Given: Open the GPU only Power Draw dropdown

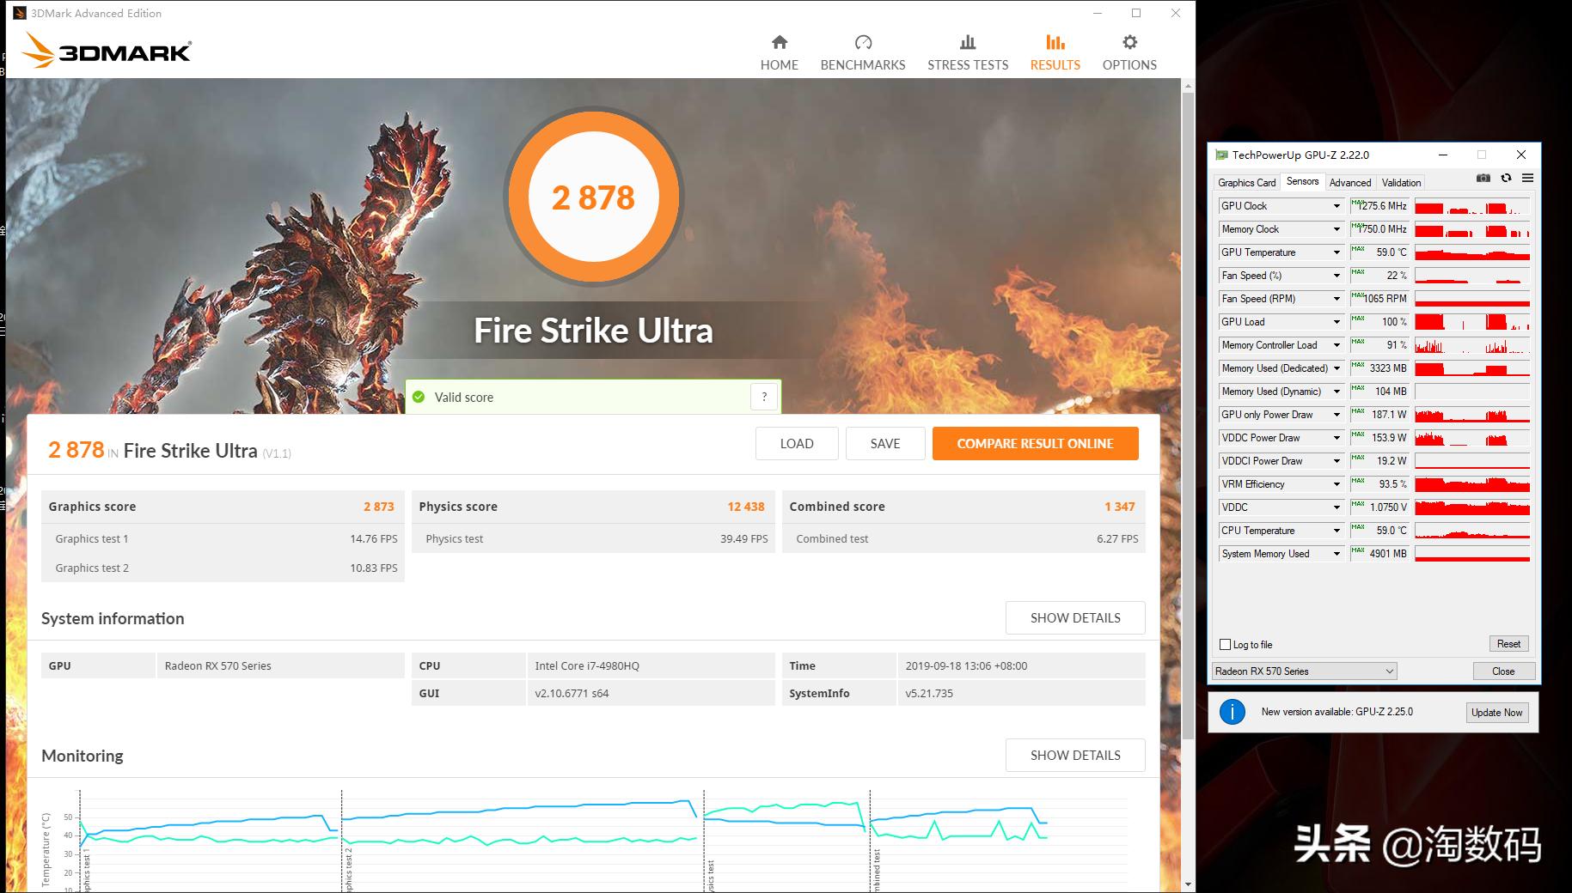Looking at the screenshot, I should click(1337, 415).
